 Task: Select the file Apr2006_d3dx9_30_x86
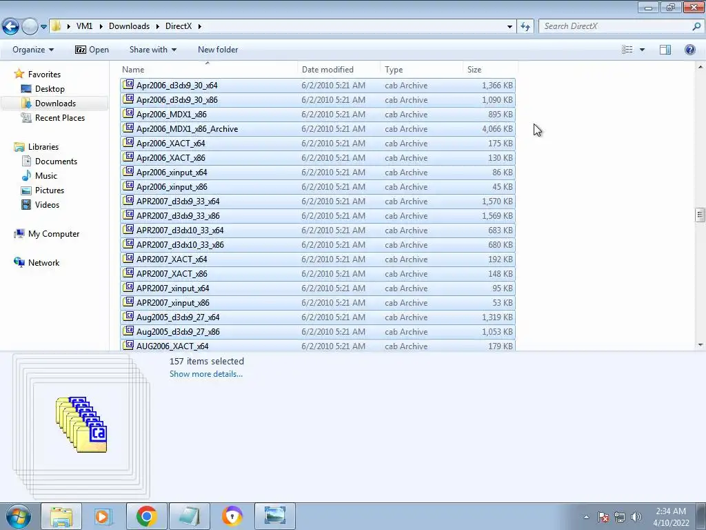click(318, 100)
